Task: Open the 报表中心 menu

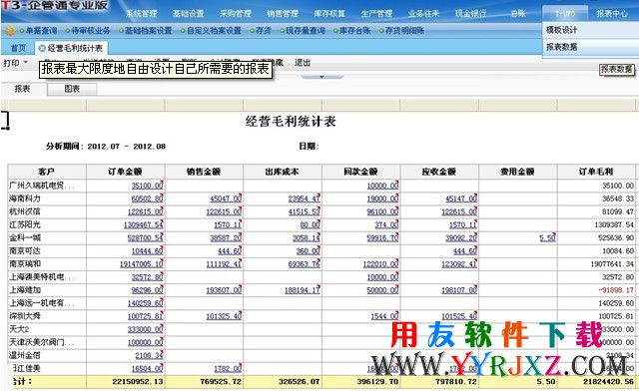Action: point(612,13)
